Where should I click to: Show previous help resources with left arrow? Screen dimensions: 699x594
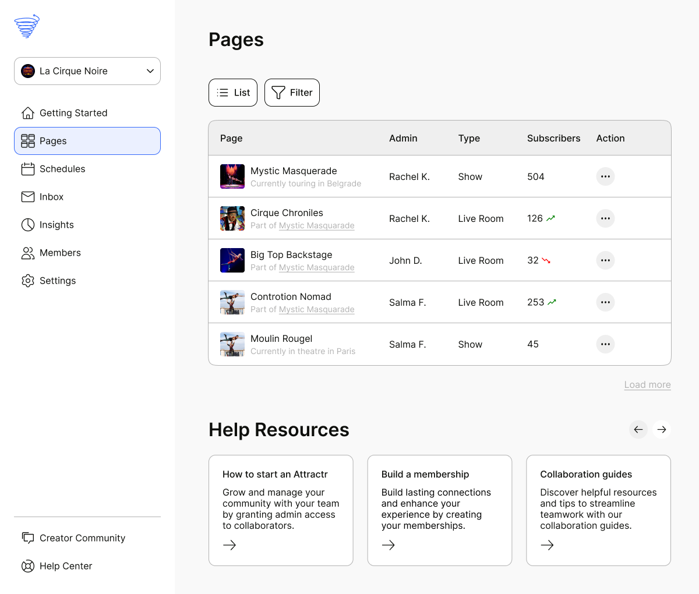pyautogui.click(x=638, y=430)
